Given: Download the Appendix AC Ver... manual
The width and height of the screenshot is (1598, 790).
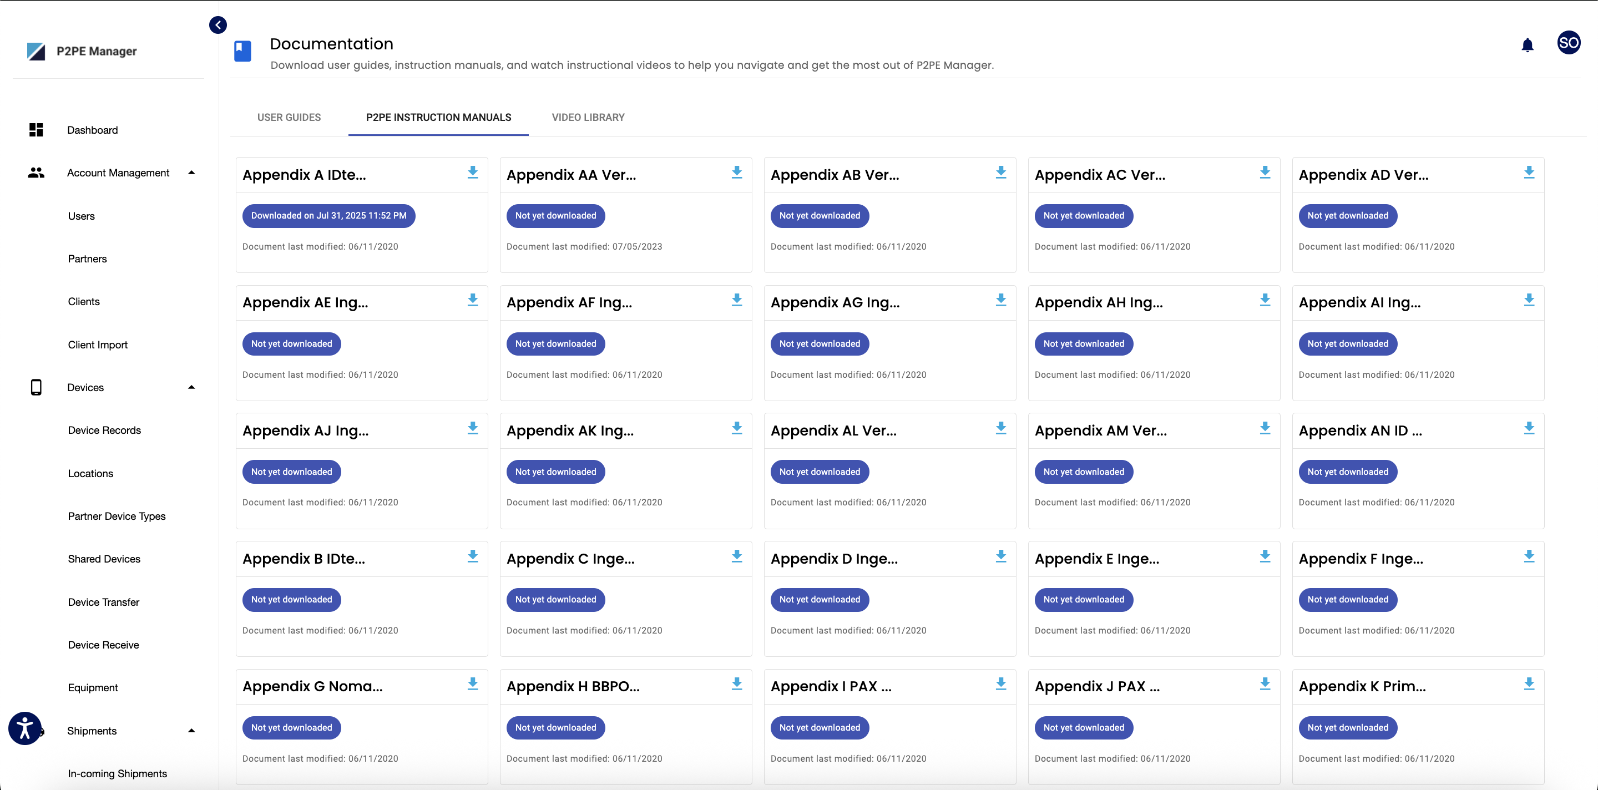Looking at the screenshot, I should click(x=1265, y=173).
